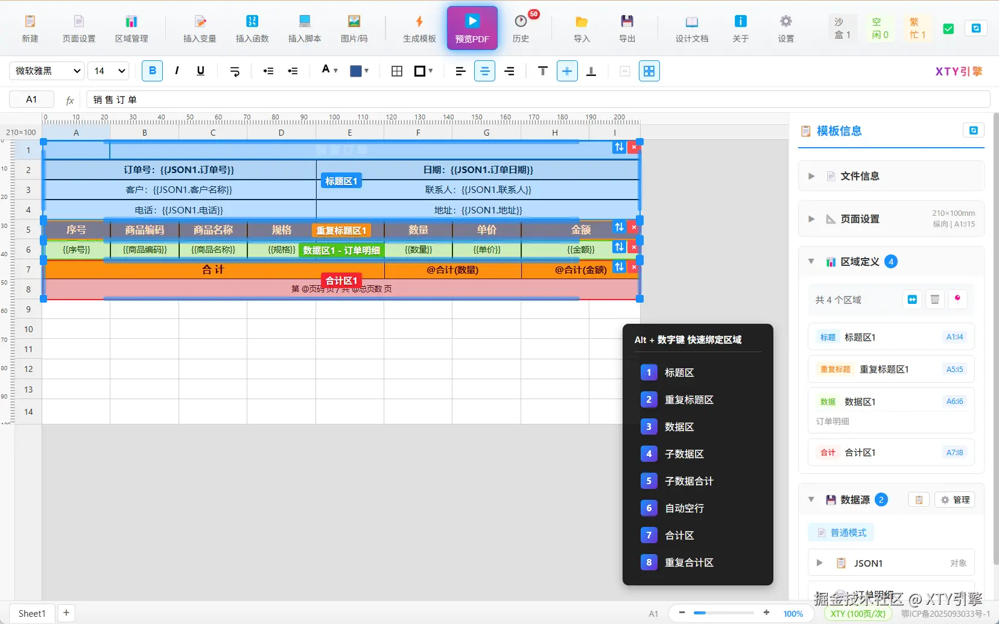Image resolution: width=999 pixels, height=624 pixels.
Task: Toggle italic formatting
Action: 177,71
